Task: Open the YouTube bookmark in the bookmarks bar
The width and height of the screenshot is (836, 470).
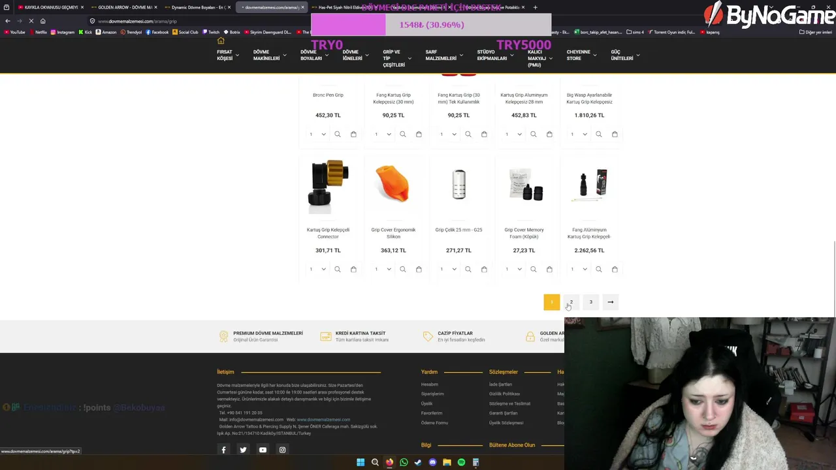Action: 14,32
